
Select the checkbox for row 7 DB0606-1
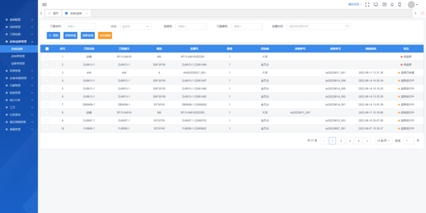tap(47, 105)
